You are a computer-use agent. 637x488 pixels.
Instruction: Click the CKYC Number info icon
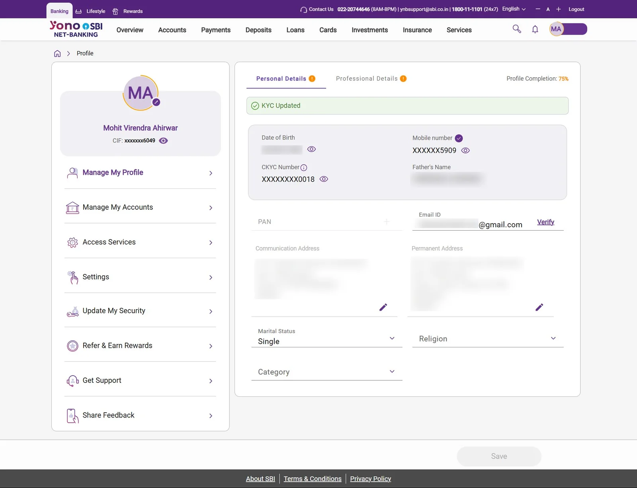click(x=304, y=168)
